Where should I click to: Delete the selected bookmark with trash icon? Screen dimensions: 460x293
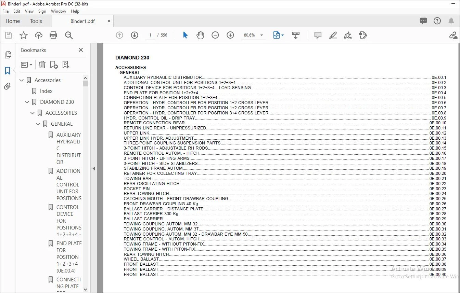click(42, 65)
